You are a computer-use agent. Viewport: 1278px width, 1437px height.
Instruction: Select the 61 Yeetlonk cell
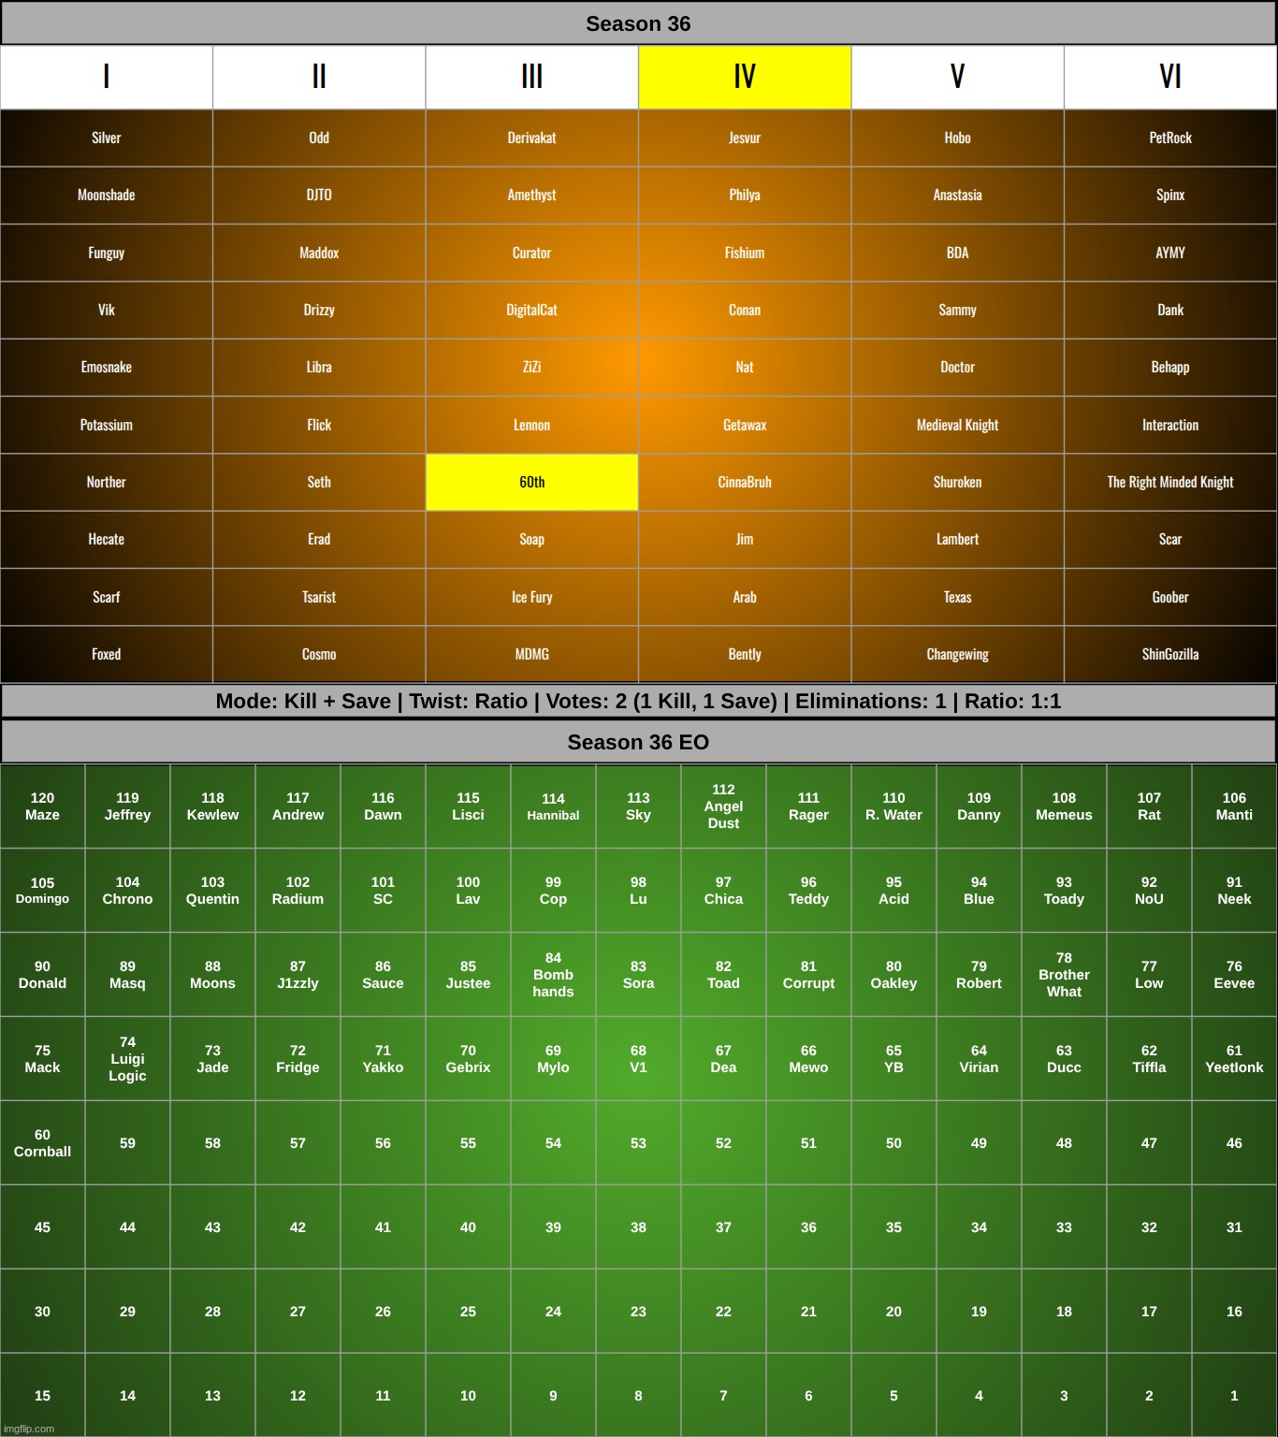(x=1233, y=1059)
